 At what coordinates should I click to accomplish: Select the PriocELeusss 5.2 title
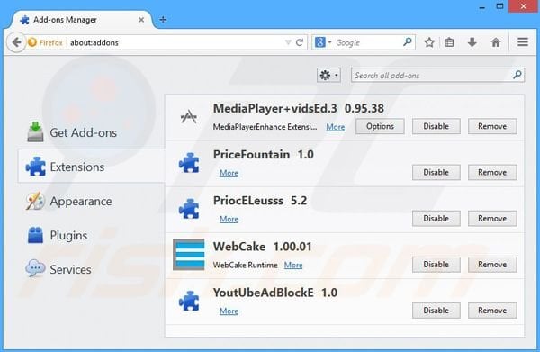[260, 201]
